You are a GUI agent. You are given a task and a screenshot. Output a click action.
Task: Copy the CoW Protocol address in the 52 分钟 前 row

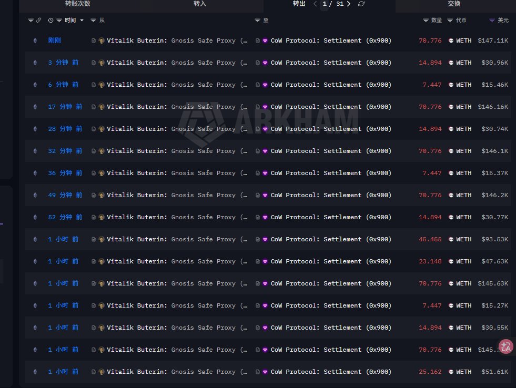tap(258, 217)
